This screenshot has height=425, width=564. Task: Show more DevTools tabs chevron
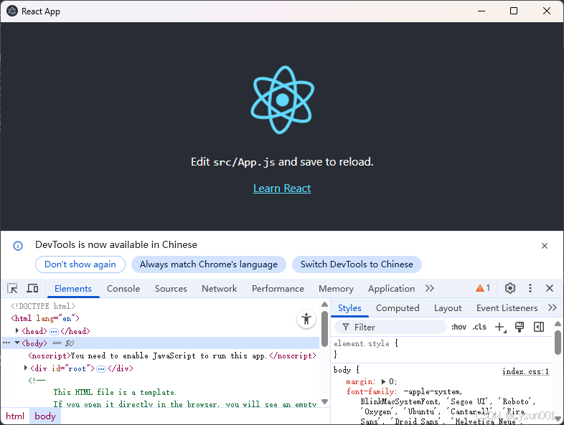[430, 288]
